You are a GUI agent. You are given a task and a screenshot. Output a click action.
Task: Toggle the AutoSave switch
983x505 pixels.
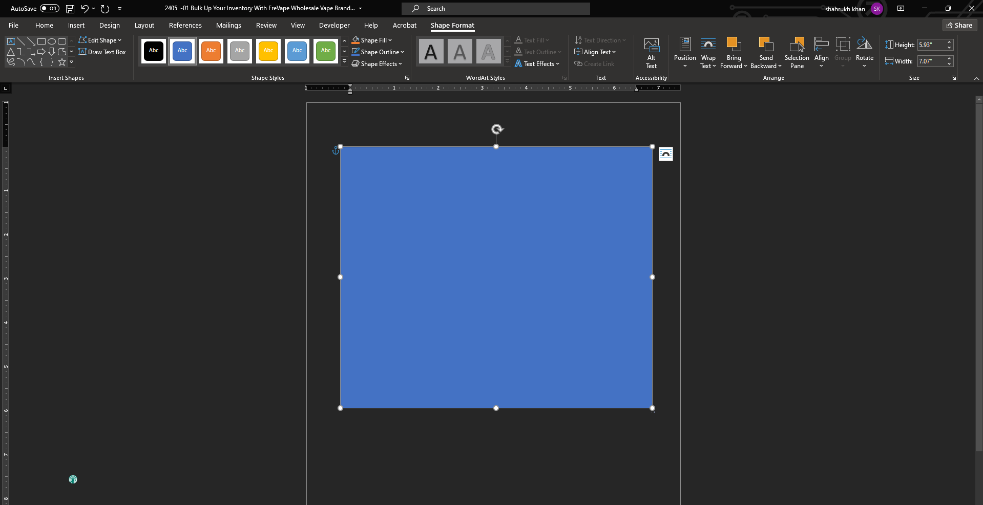click(x=50, y=9)
